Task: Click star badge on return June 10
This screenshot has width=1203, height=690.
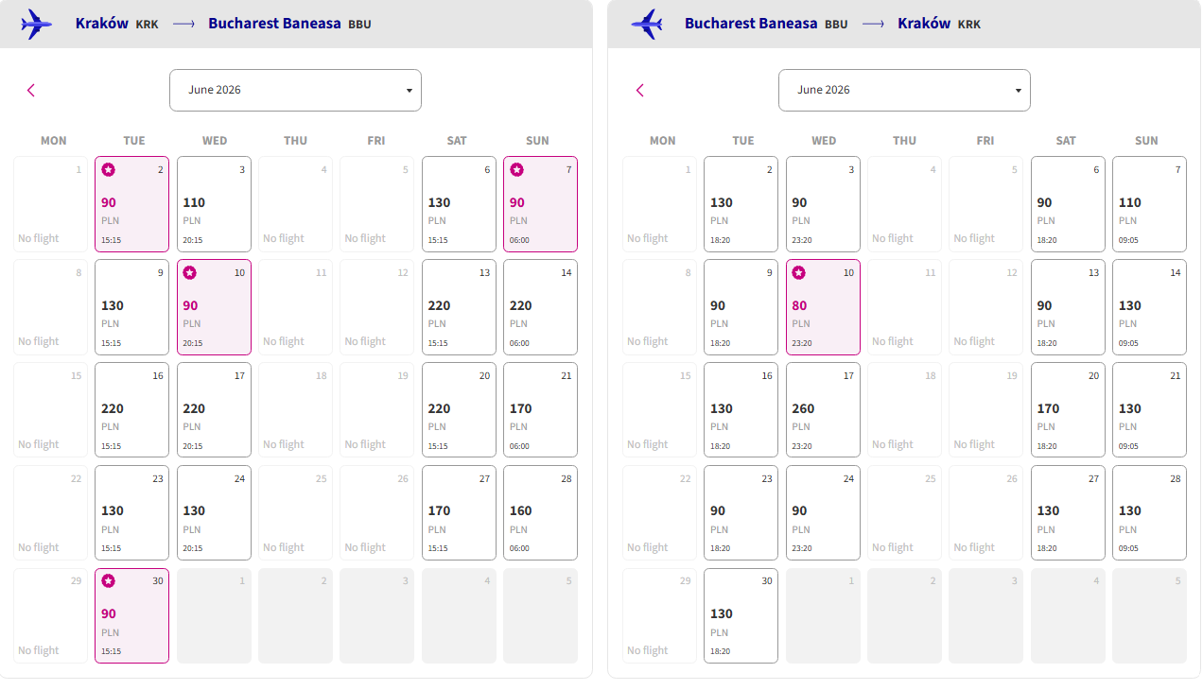Action: (798, 273)
